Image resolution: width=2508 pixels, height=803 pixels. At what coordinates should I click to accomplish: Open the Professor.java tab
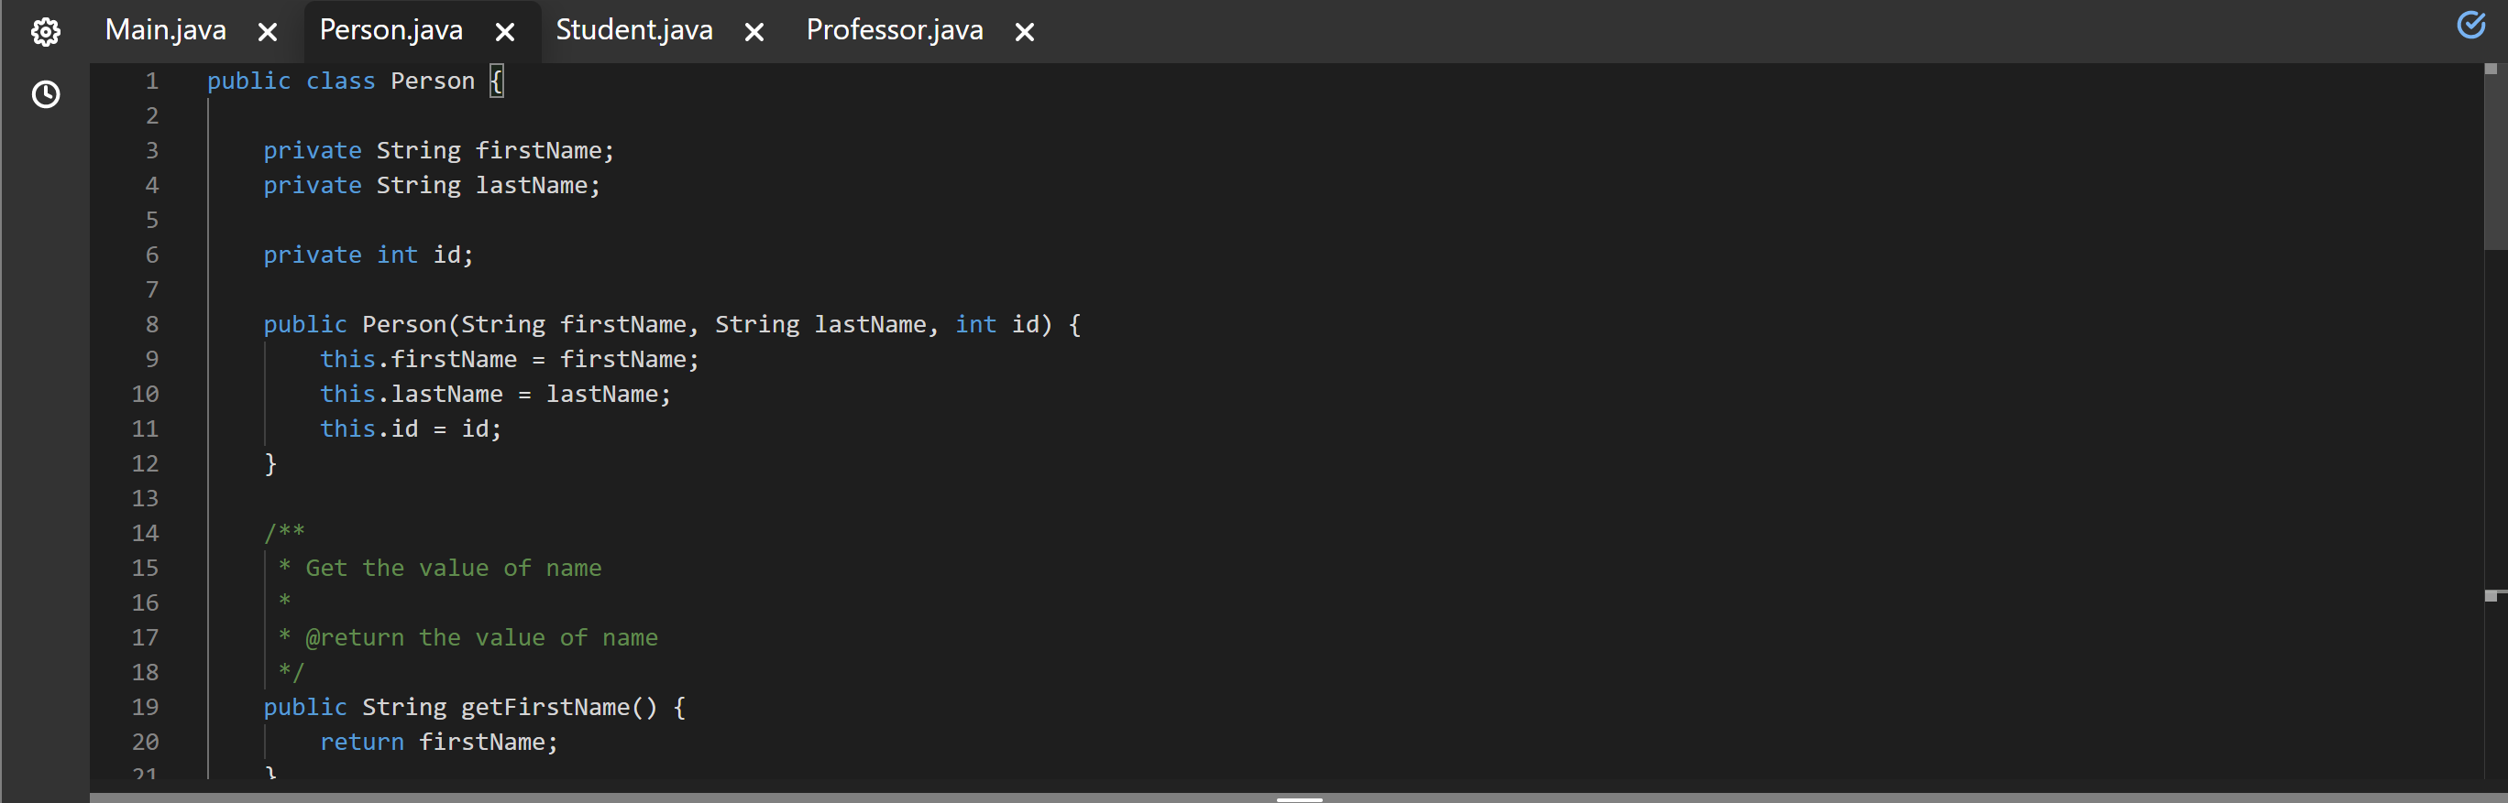pos(894,30)
